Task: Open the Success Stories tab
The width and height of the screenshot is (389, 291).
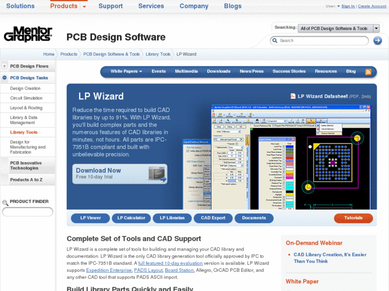Action: 289,72
